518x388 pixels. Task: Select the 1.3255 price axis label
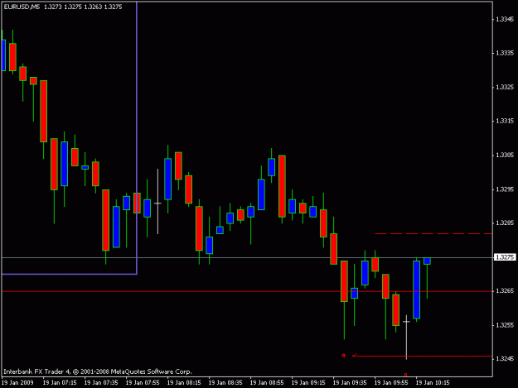tap(505, 325)
